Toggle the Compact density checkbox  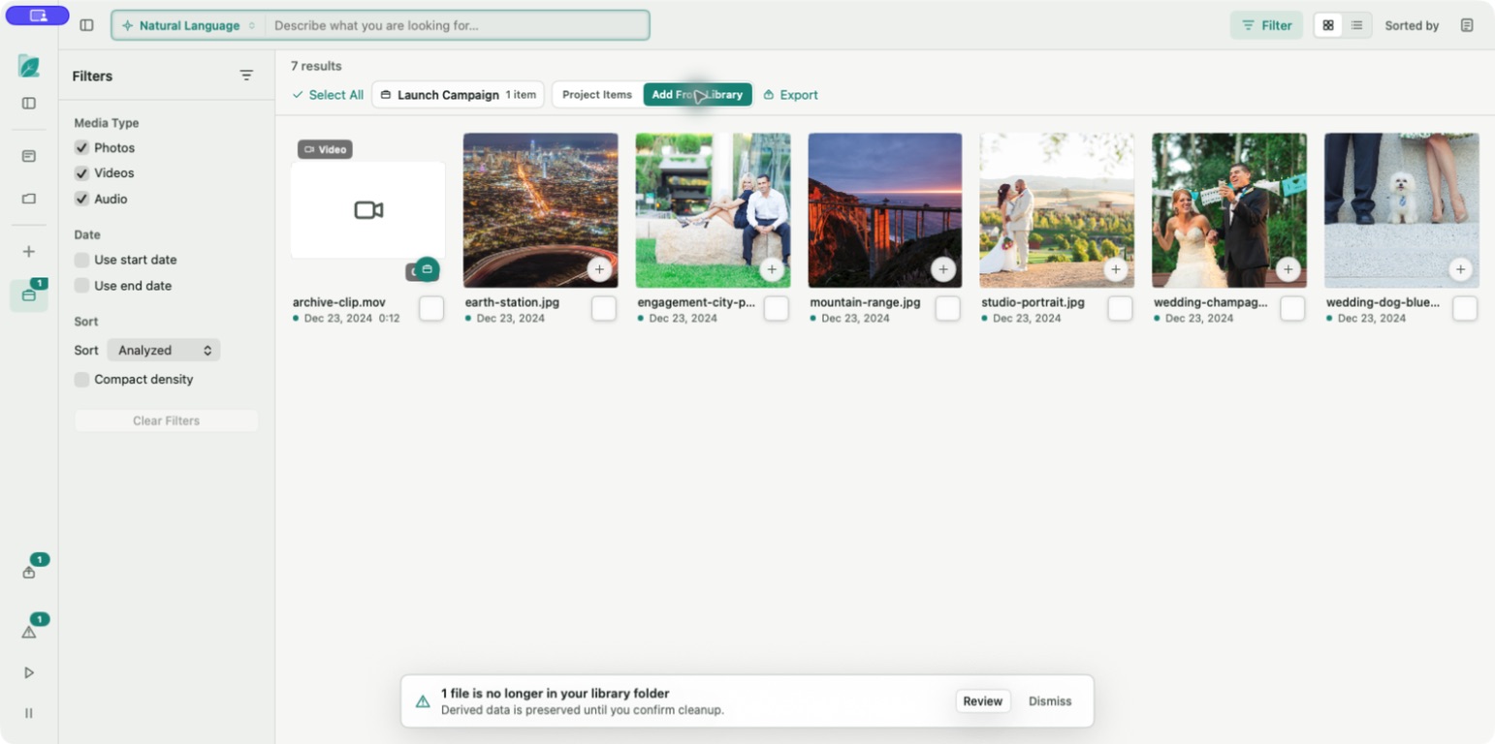point(81,380)
